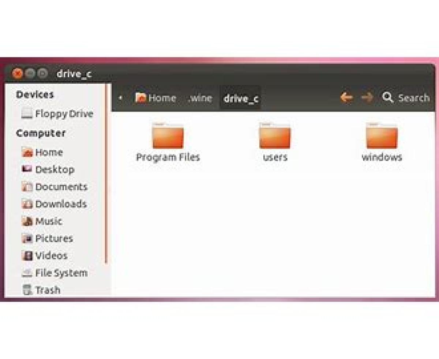Click the Home breadcrumb button

[156, 98]
